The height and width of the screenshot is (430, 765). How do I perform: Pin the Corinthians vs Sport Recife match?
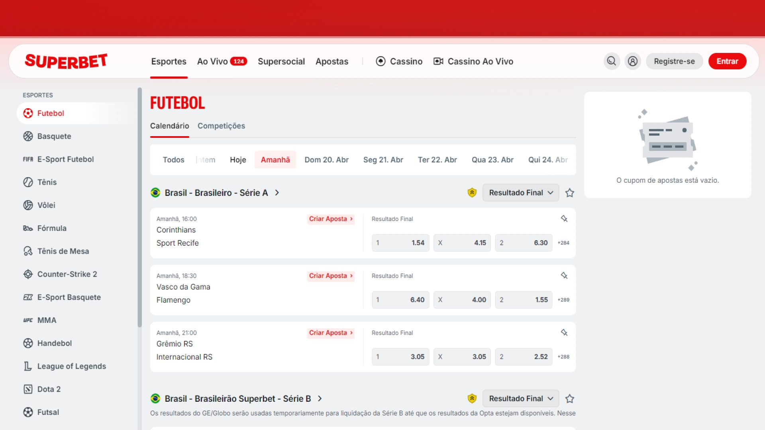pos(564,219)
